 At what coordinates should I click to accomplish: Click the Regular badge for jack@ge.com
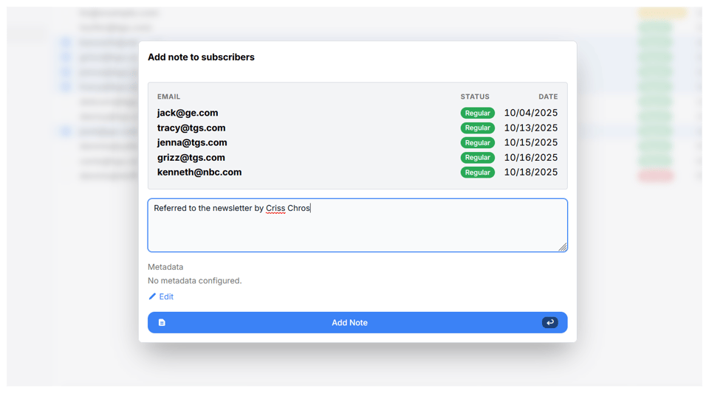pyautogui.click(x=477, y=114)
